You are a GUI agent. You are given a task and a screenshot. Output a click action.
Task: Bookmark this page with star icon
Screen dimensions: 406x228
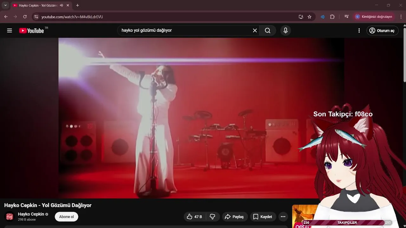(310, 17)
